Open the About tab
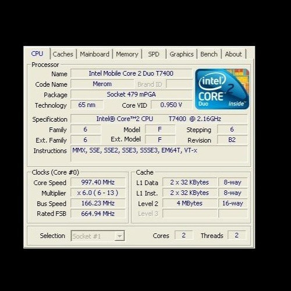The height and width of the screenshot is (291, 291). point(233,54)
